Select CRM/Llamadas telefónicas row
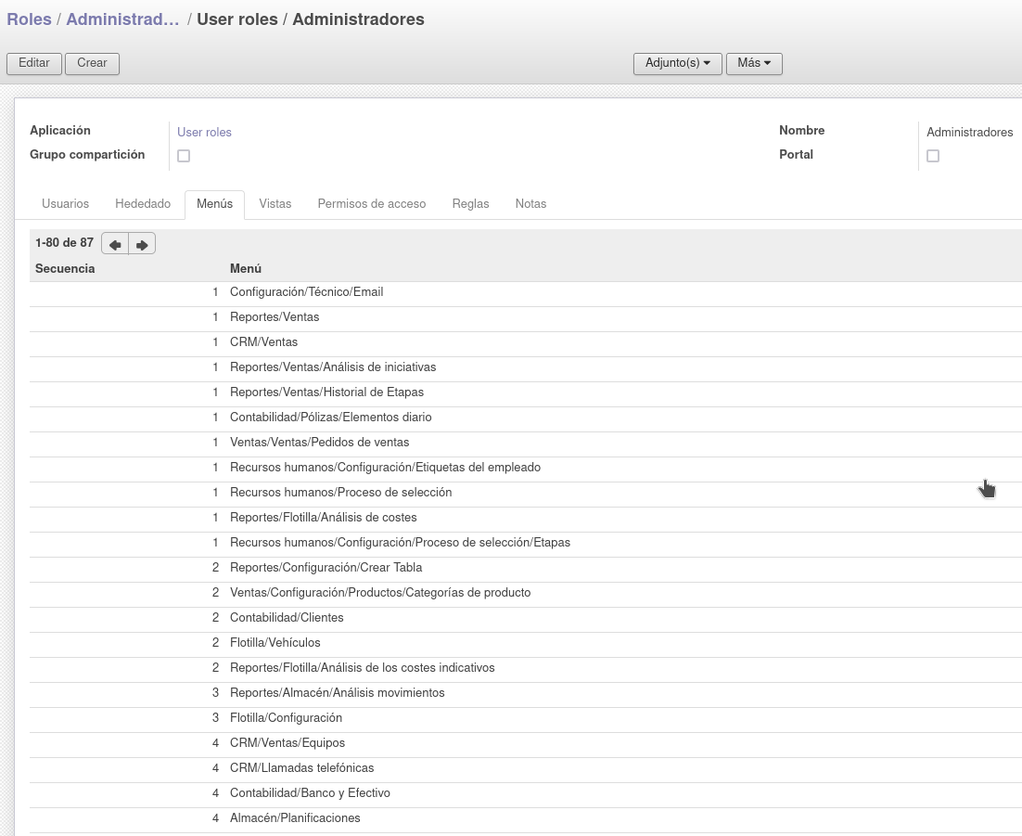 pyautogui.click(x=525, y=768)
